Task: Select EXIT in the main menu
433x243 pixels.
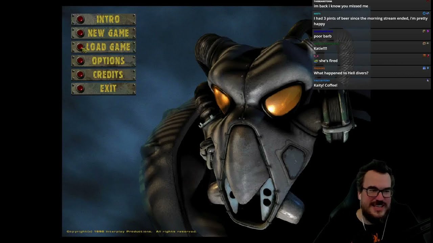Action: coord(103,88)
